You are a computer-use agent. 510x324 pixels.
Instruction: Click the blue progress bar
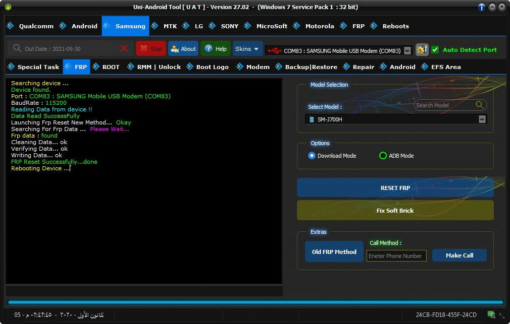coord(255,302)
